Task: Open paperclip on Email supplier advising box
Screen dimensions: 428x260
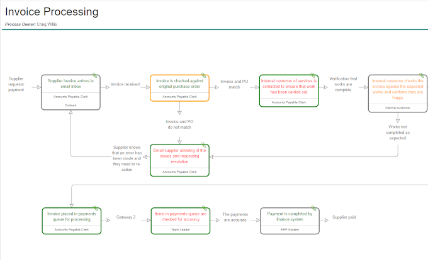Action: [x=204, y=145]
